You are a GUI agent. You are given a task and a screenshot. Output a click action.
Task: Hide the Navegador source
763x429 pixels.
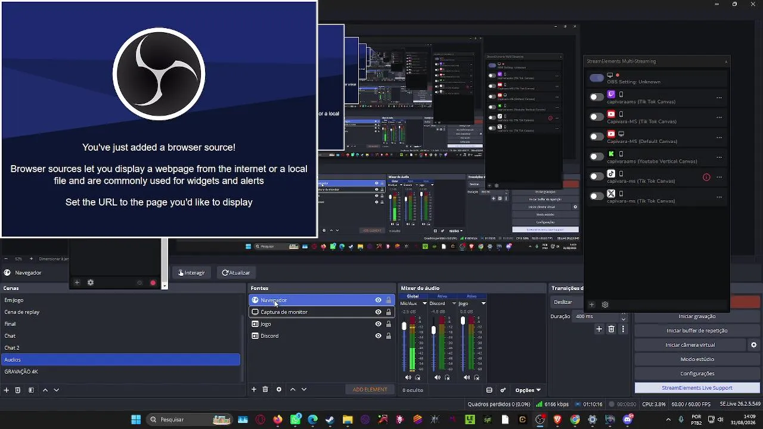378,300
